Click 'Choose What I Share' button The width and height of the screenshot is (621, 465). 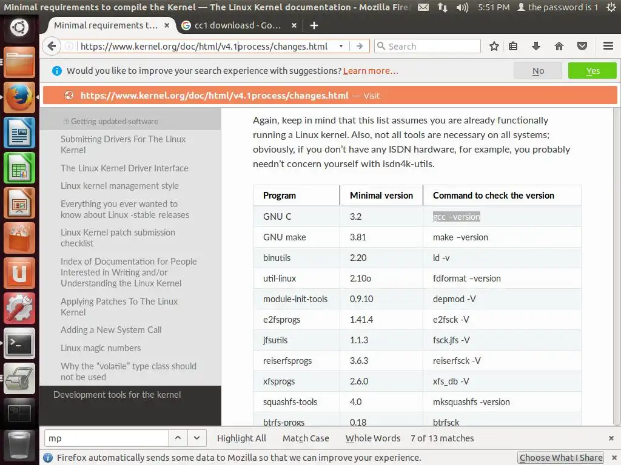[561, 458]
